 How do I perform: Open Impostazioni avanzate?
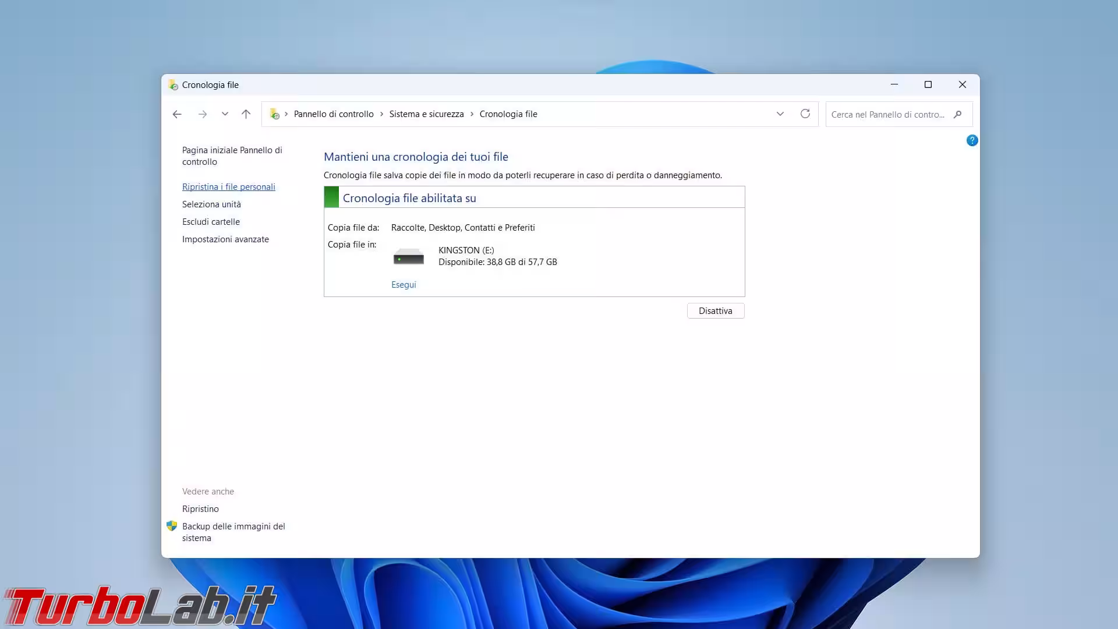225,239
